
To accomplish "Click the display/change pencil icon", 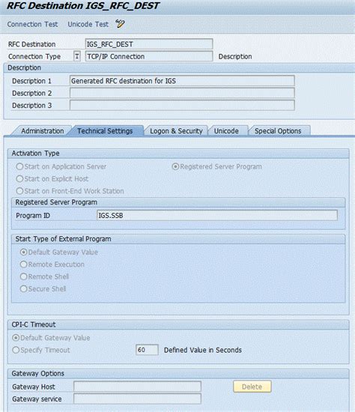I will pyautogui.click(x=120, y=24).
